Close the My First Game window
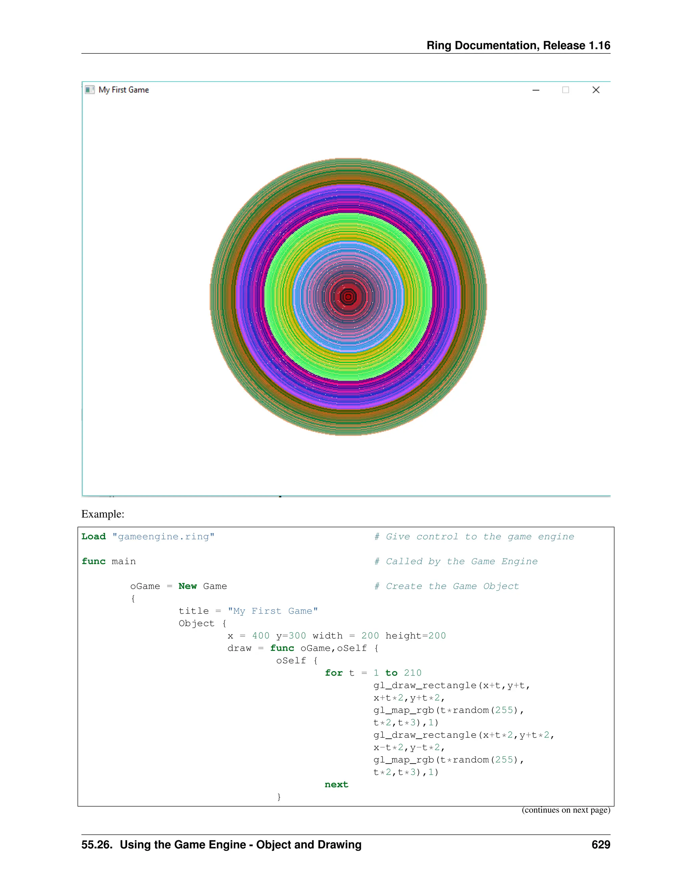Image resolution: width=692 pixels, height=896 pixels. coord(596,90)
